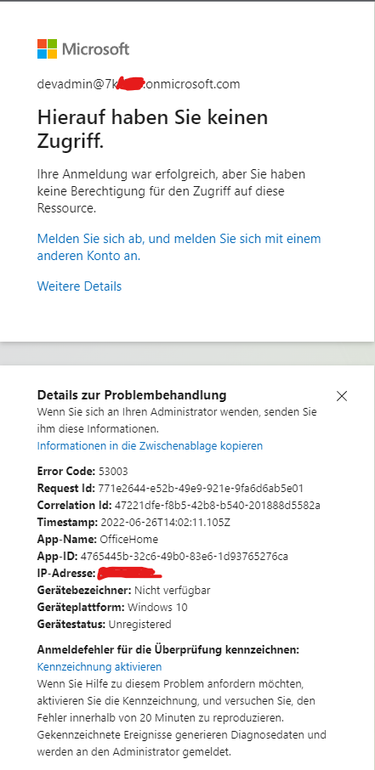The height and width of the screenshot is (770, 375).
Task: Open the Weitere Details link
Action: click(x=79, y=286)
